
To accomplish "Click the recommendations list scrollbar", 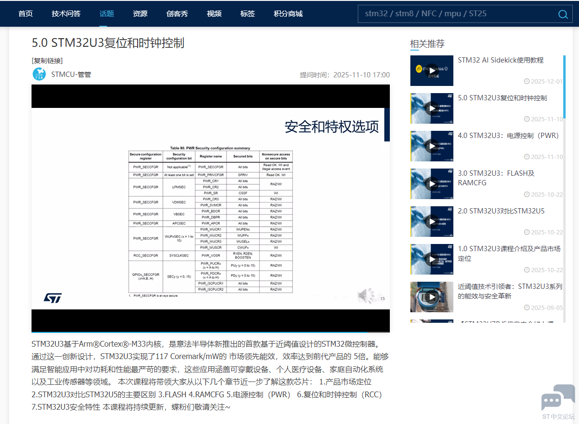I will pos(564,86).
